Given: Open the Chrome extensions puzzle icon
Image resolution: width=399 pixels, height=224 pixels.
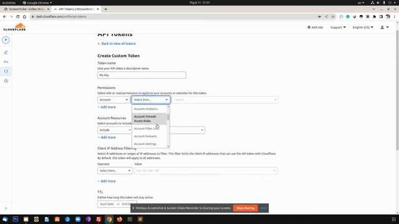Looking at the screenshot, I should point(374,17).
